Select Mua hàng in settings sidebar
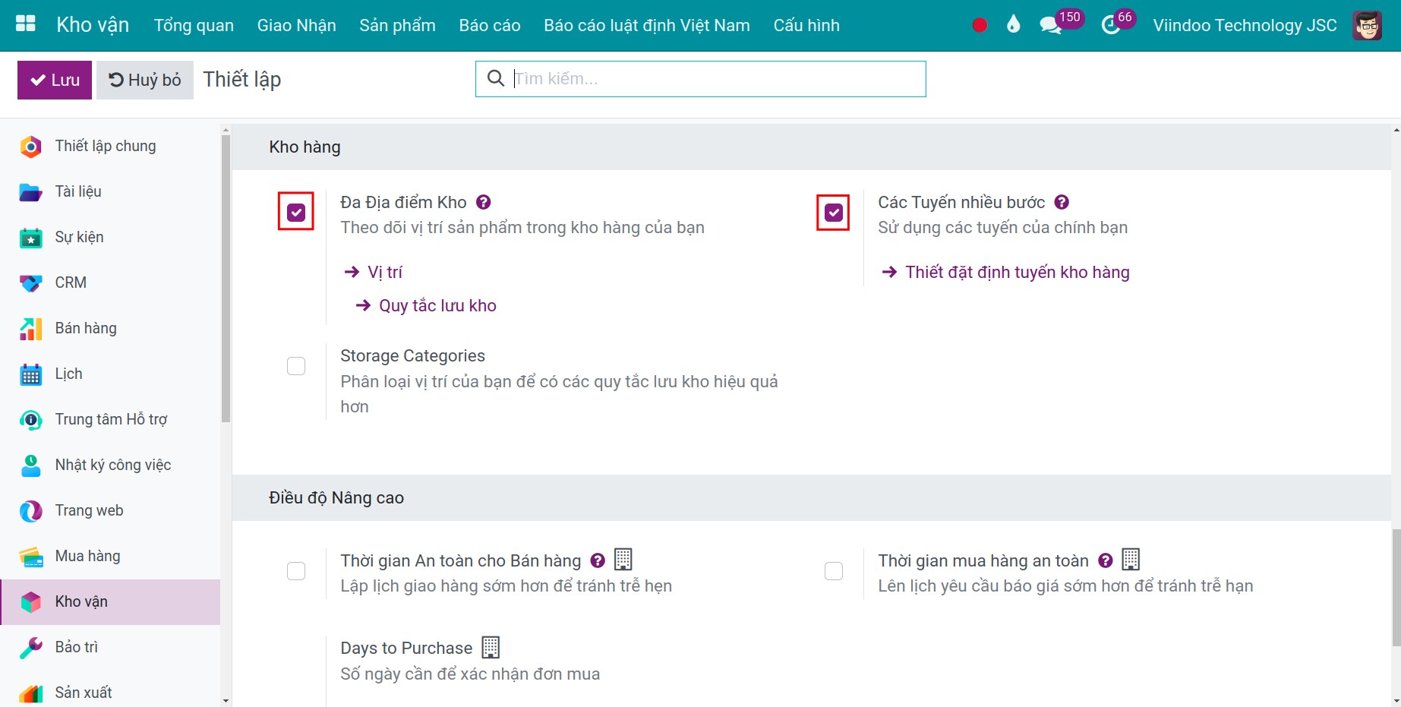Image resolution: width=1401 pixels, height=707 pixels. [110, 556]
